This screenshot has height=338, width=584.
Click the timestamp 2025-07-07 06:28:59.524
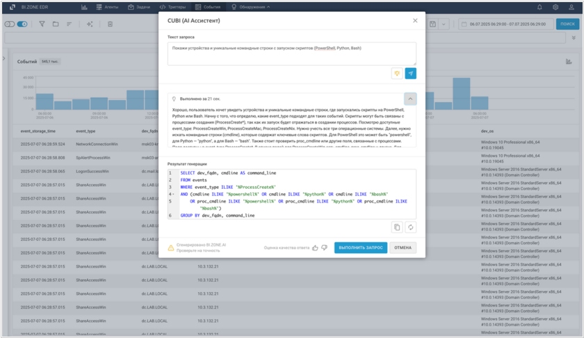coord(43,144)
